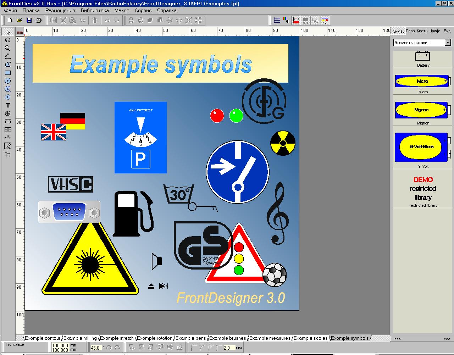Click the green LED symbol on canvas
The width and height of the screenshot is (454, 355).
(x=236, y=116)
